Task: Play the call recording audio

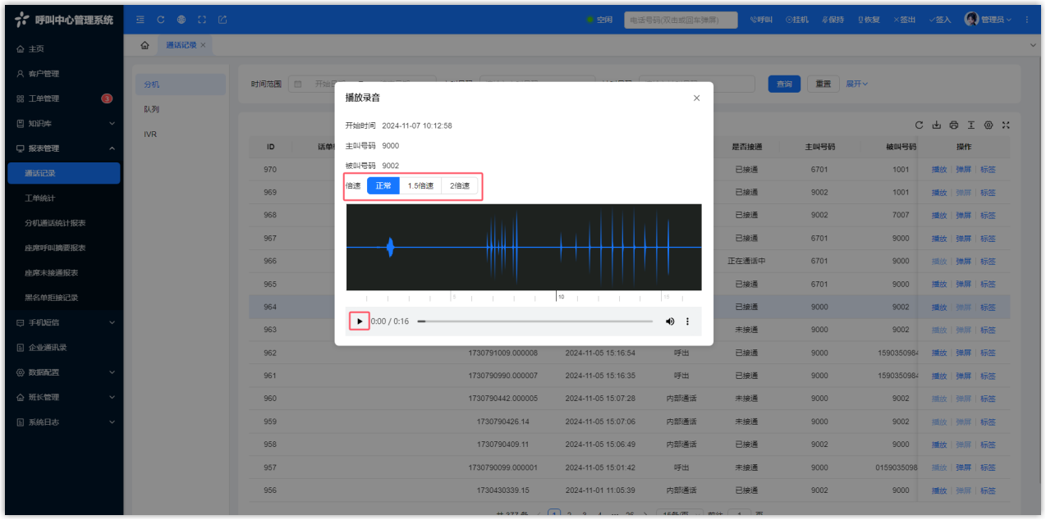Action: 359,322
